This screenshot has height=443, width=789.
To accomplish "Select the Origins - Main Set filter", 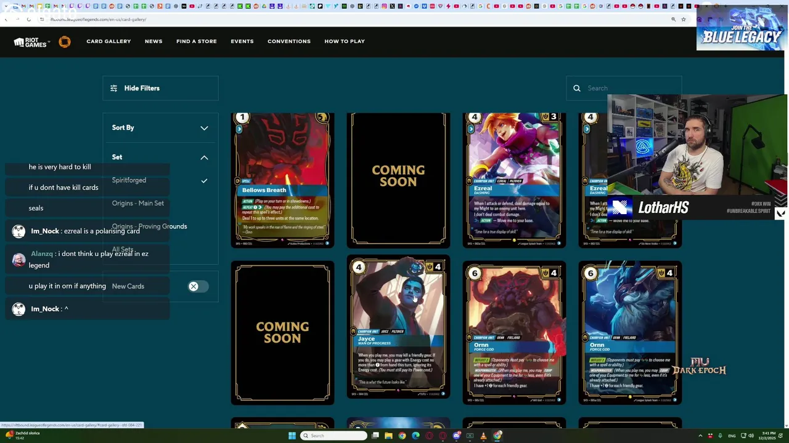I will [x=138, y=204].
